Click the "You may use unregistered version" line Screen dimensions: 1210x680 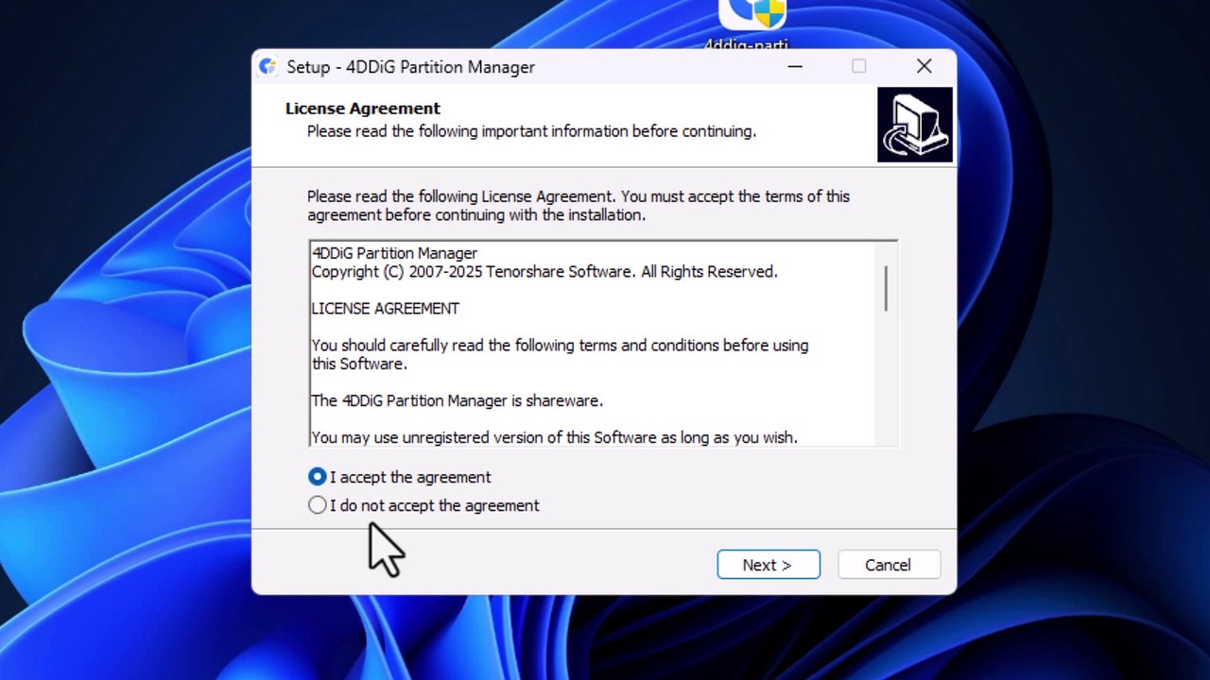click(555, 438)
